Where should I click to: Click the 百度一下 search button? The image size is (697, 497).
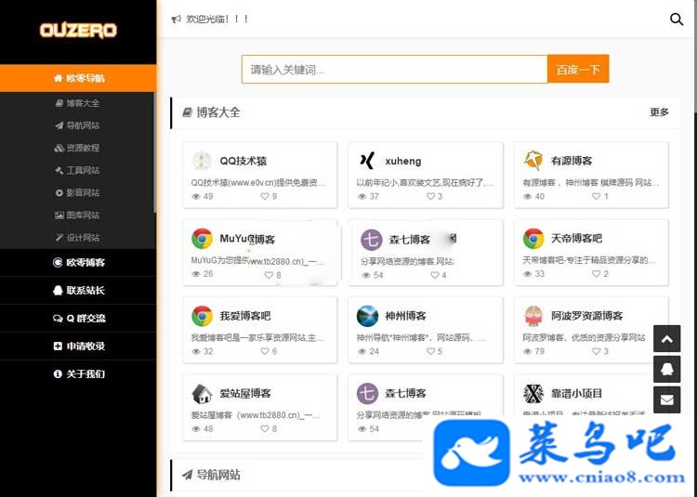578,70
